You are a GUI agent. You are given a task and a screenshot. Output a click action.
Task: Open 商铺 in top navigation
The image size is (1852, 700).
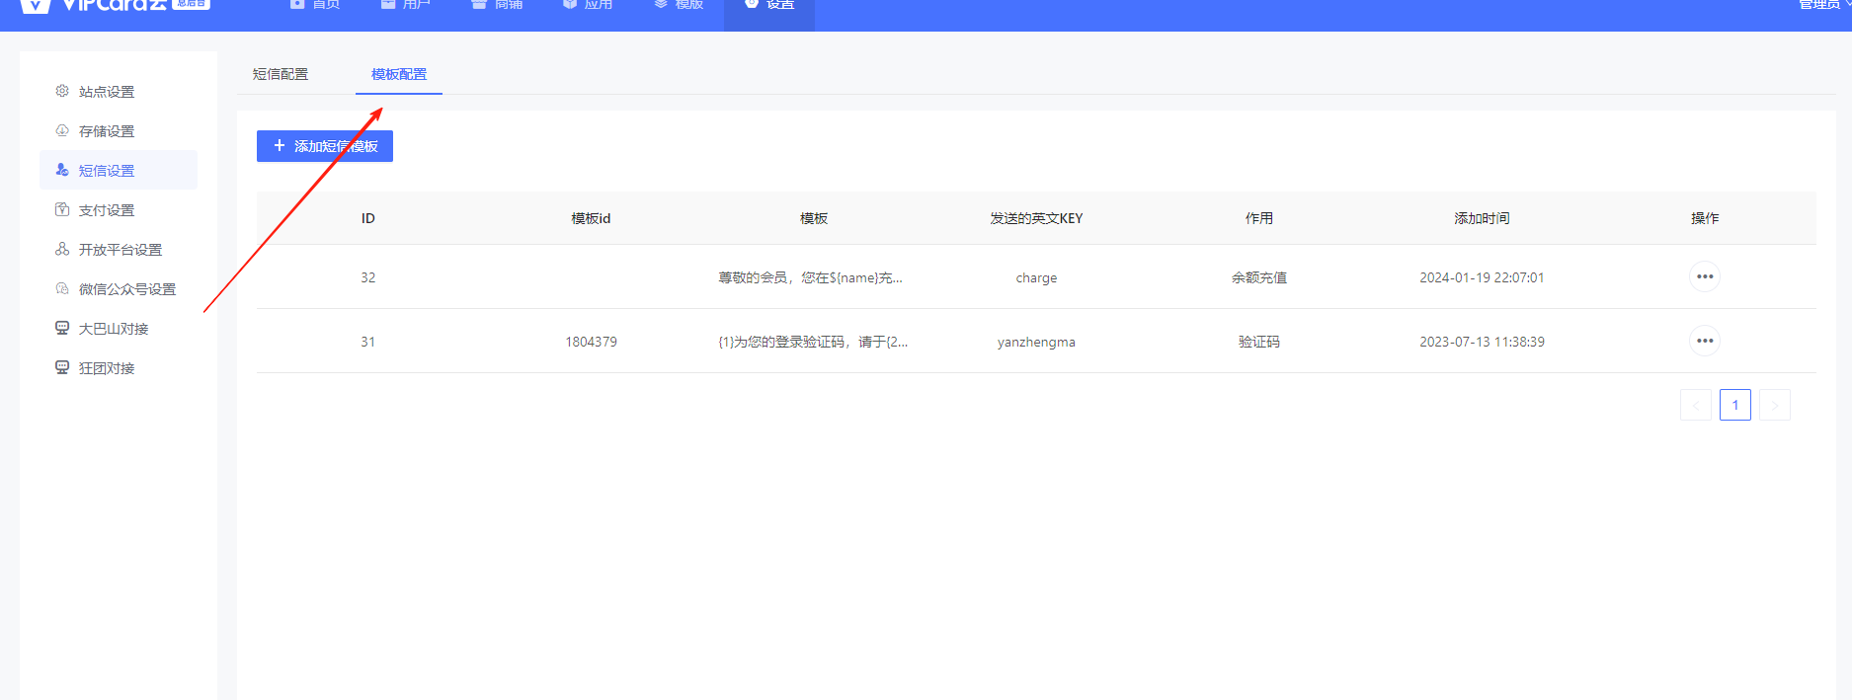[498, 5]
